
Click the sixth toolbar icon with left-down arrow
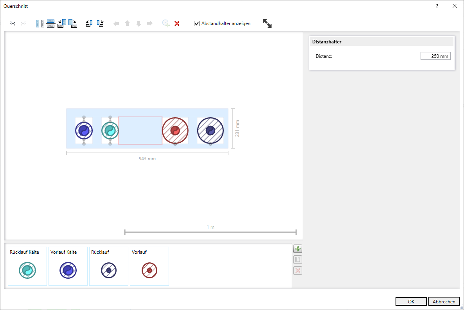click(89, 23)
